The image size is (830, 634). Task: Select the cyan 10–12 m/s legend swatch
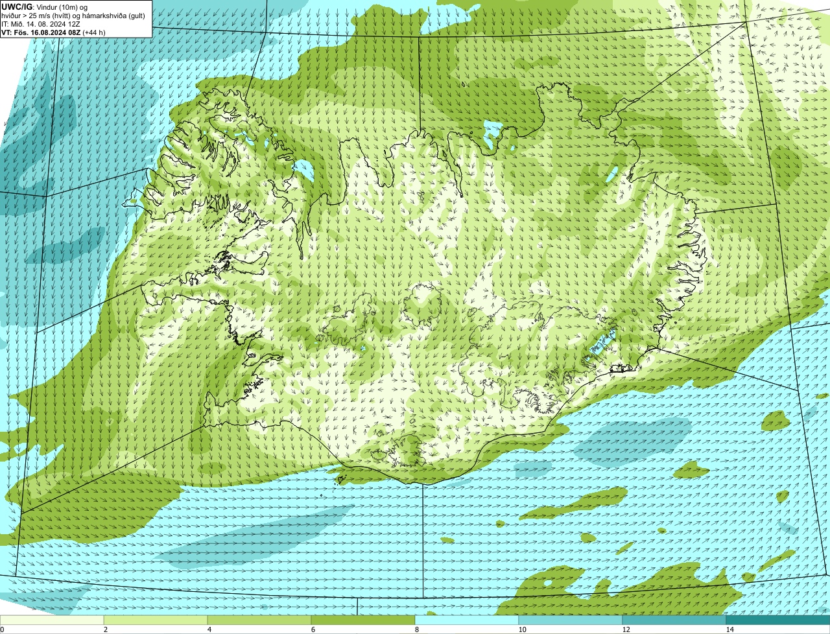point(571,620)
